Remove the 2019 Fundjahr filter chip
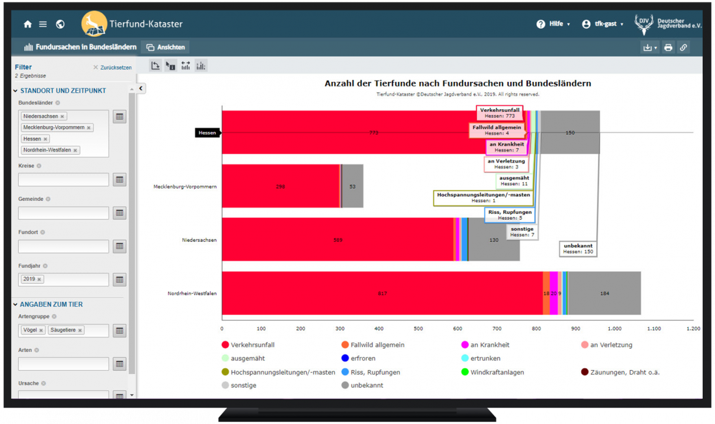This screenshot has height=424, width=715. pos(40,279)
